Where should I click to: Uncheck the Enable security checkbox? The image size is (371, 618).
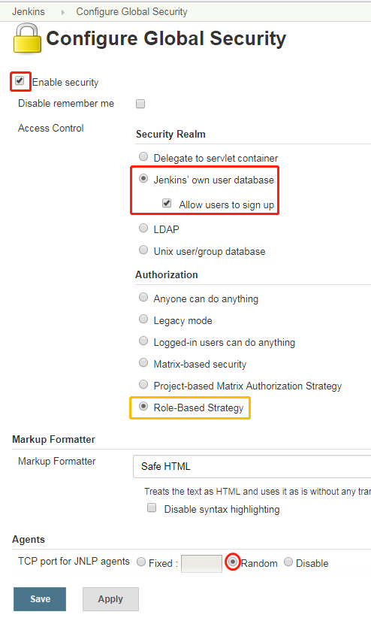coord(20,80)
